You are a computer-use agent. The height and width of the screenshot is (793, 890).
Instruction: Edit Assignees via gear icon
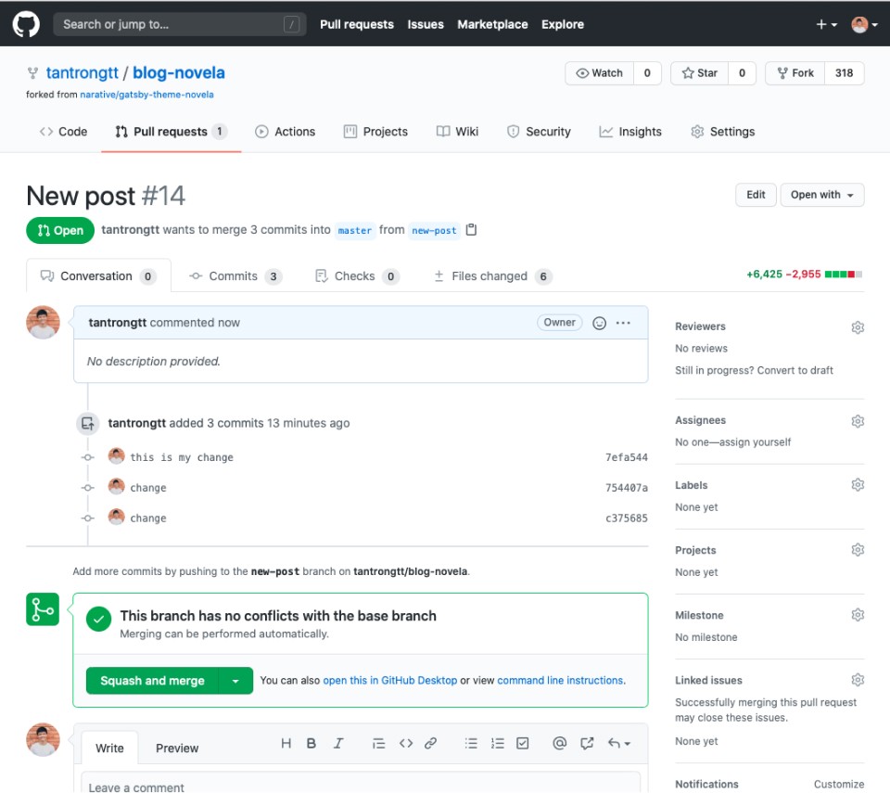(858, 421)
